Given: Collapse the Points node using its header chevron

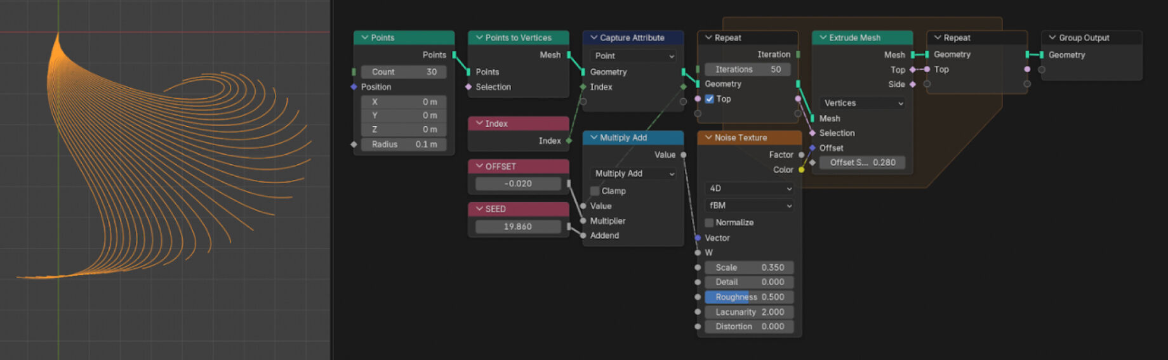Looking at the screenshot, I should click(x=364, y=37).
